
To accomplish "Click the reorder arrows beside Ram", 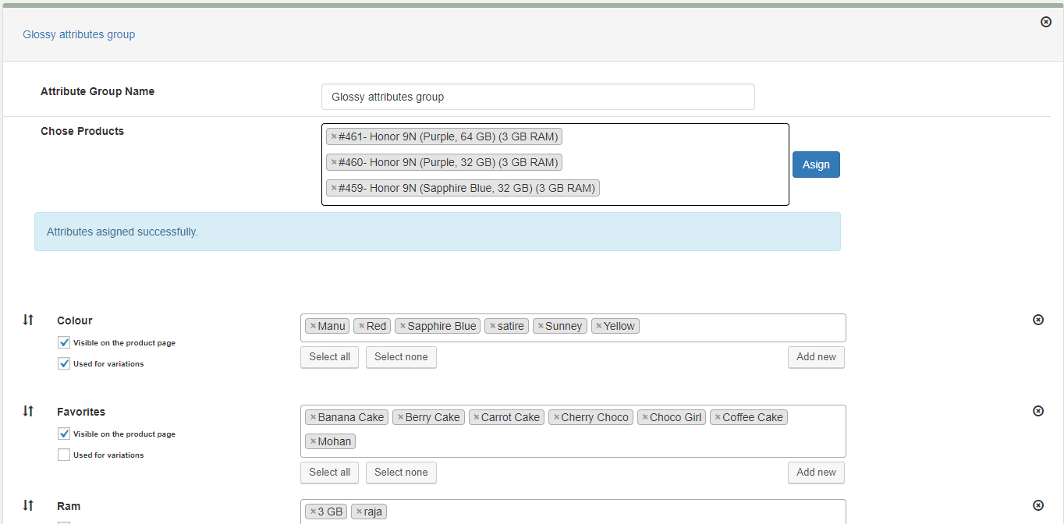I will (x=28, y=506).
